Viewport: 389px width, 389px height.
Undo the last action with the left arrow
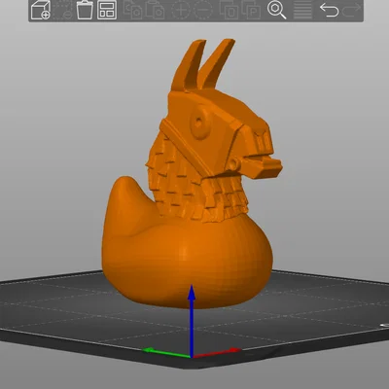pyautogui.click(x=329, y=10)
